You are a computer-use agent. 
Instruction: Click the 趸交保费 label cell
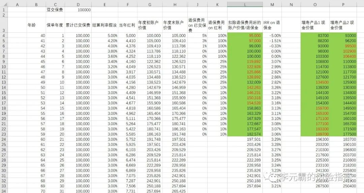click(x=55, y=10)
